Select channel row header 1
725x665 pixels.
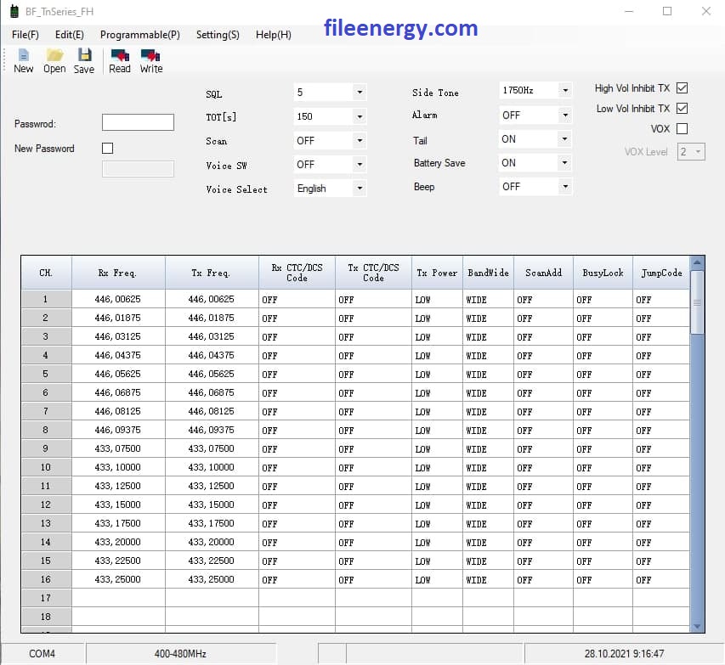46,299
